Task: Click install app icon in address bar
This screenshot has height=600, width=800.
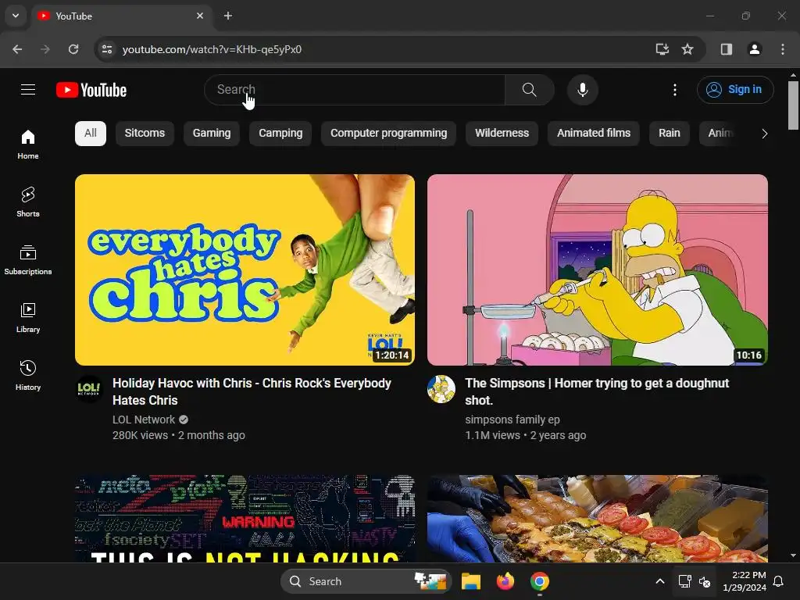Action: click(662, 49)
